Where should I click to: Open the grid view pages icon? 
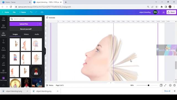point(161,85)
